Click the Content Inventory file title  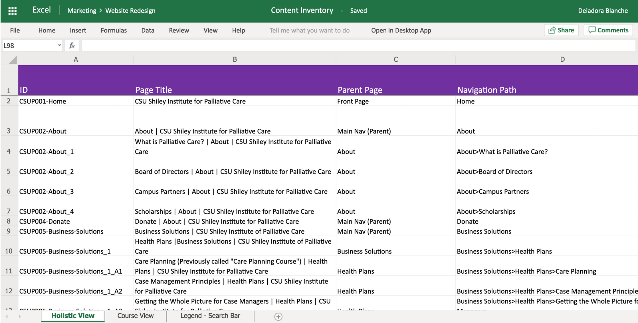(x=302, y=10)
